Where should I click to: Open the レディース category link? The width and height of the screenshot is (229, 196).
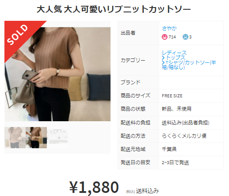pyautogui.click(x=174, y=53)
